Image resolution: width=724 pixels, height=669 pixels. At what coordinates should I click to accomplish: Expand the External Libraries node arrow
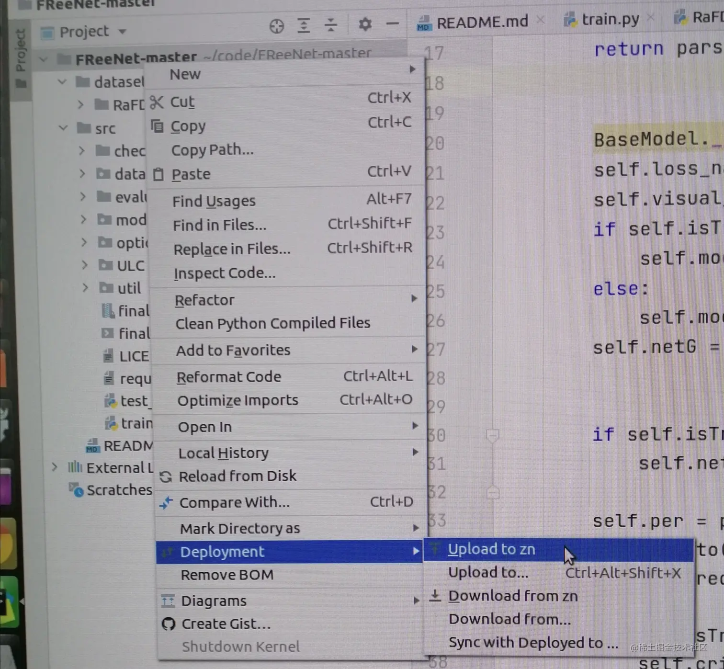coord(55,467)
